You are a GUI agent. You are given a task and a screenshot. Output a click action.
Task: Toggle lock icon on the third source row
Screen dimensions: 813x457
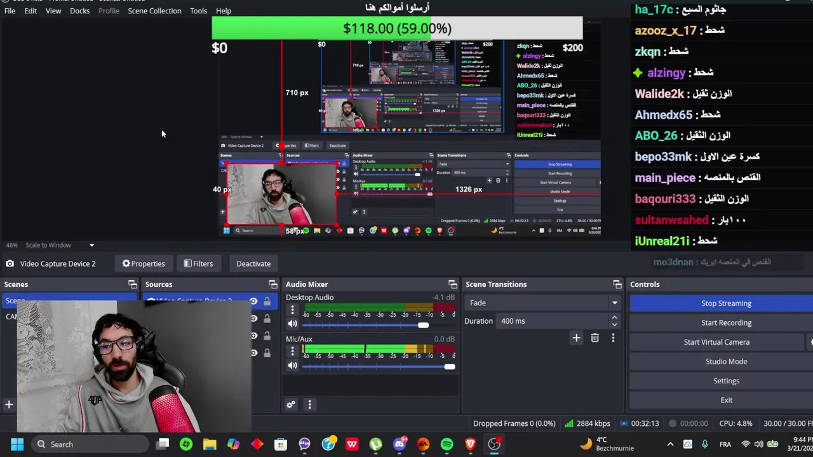(267, 336)
